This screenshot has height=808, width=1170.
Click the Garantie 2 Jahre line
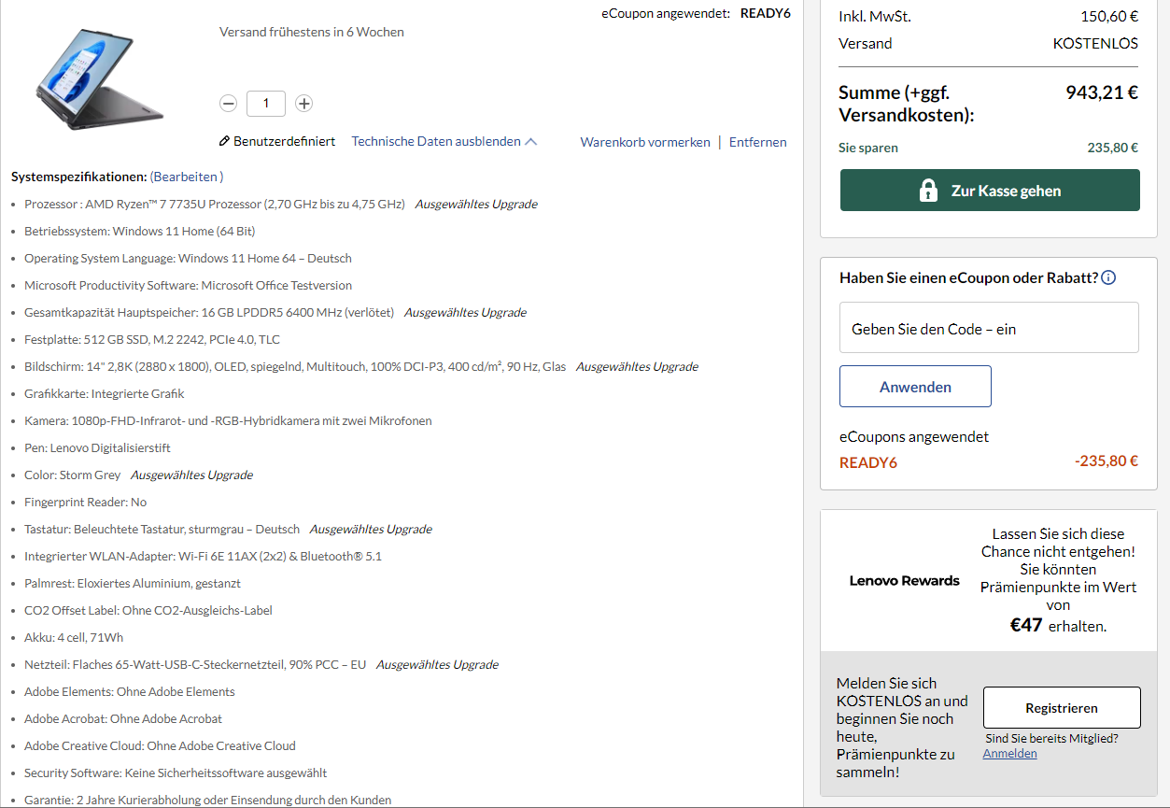click(x=208, y=800)
